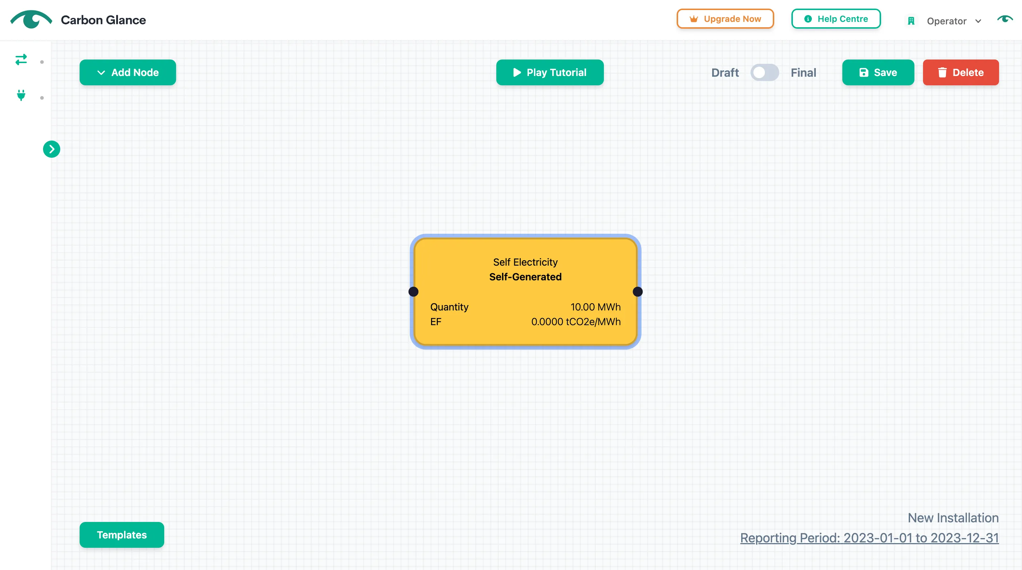The height and width of the screenshot is (570, 1022).
Task: Open the swap arrows sidebar icon
Action: pyautogui.click(x=21, y=60)
